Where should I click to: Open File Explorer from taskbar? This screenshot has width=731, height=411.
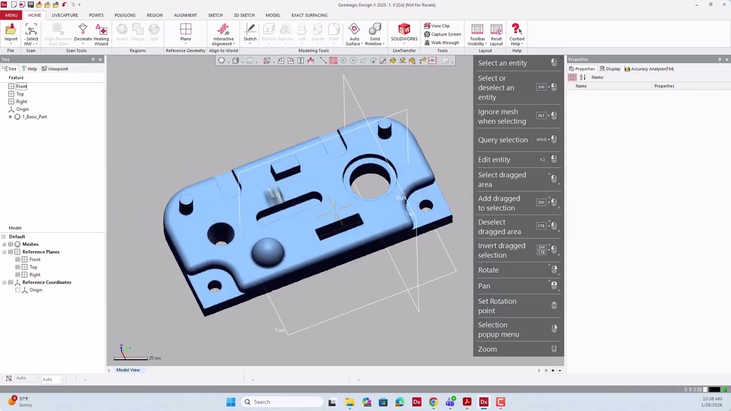pyautogui.click(x=350, y=402)
